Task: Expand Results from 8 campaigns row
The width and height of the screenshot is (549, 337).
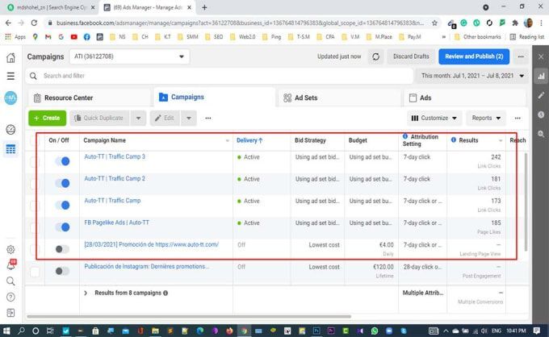Action: pos(86,293)
